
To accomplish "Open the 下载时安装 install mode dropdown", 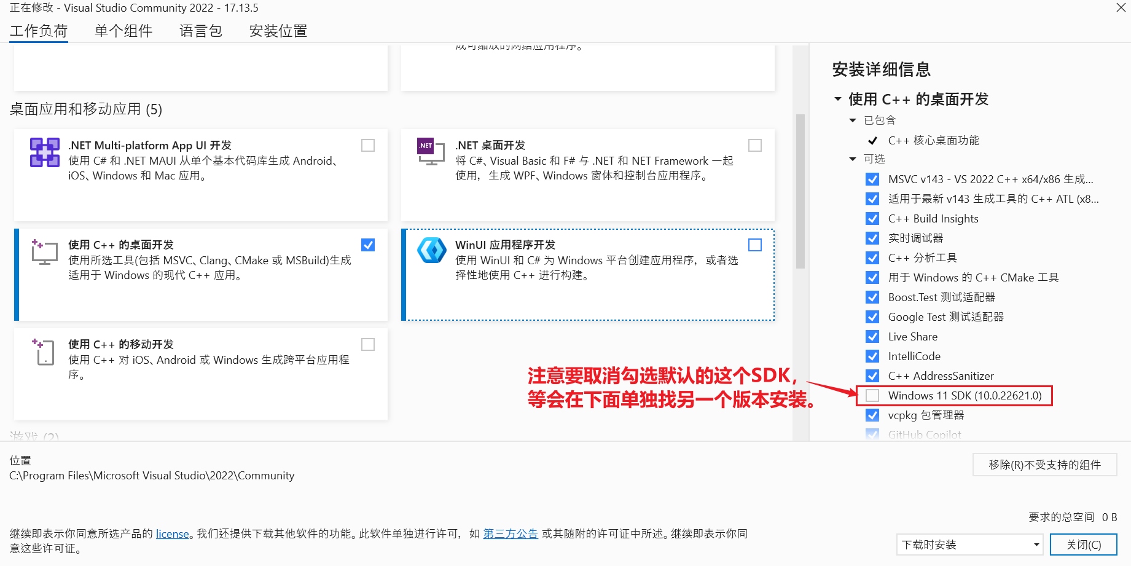I will [x=969, y=544].
